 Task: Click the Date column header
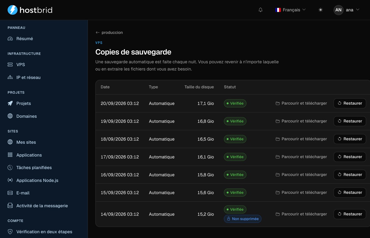pos(105,87)
